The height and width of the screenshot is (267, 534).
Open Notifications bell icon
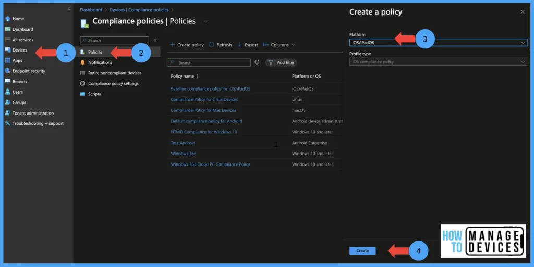pos(82,62)
